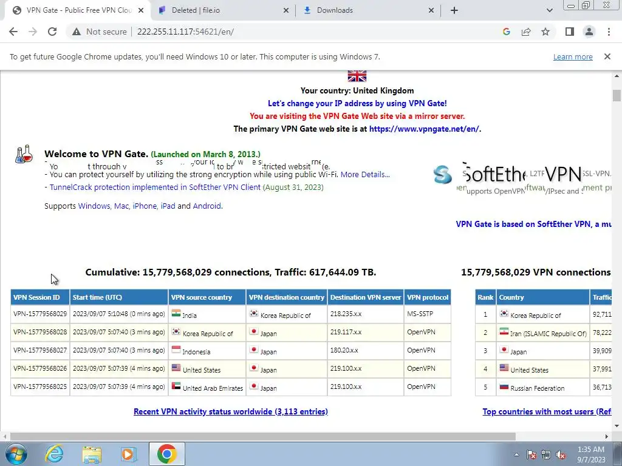This screenshot has height=466, width=622.
Task: Reload the current page
Action: (52, 32)
